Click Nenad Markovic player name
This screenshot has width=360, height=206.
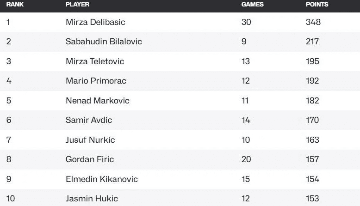pyautogui.click(x=98, y=100)
